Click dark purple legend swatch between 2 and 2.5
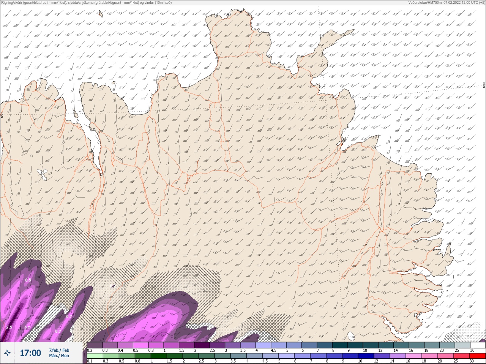Screen dimensions: 486x364 (x=202, y=345)
